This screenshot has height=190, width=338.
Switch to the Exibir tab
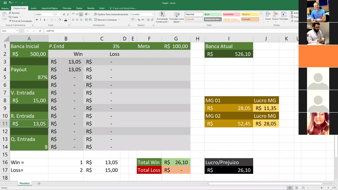coord(102,8)
